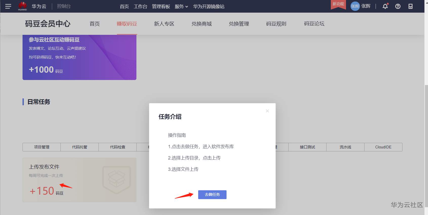Switch to 接口测试 task category
The height and width of the screenshot is (215, 428).
[x=308, y=147]
